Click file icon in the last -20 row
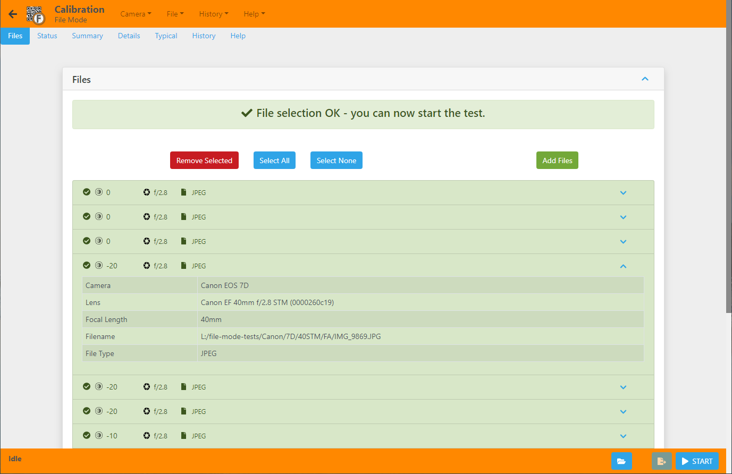The image size is (732, 474). (x=183, y=411)
